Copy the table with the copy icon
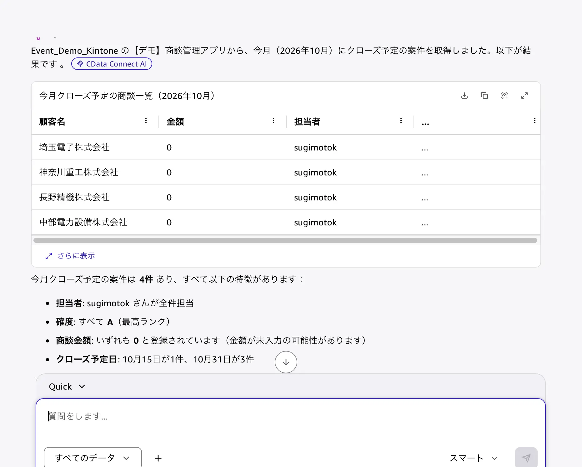Screen dimensions: 582x467 point(484,96)
